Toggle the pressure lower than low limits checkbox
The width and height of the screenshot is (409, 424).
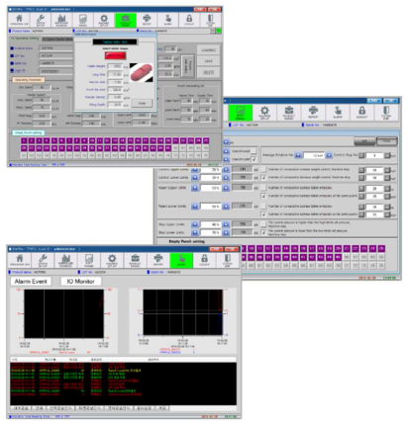pyautogui.click(x=263, y=232)
